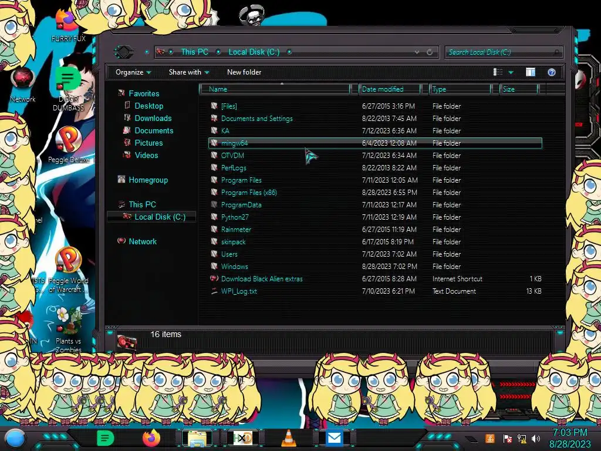Select This PC in the navigation pane
This screenshot has width=601, height=451.
(142, 204)
